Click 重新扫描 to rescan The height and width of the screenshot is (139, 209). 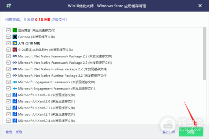[169, 132]
